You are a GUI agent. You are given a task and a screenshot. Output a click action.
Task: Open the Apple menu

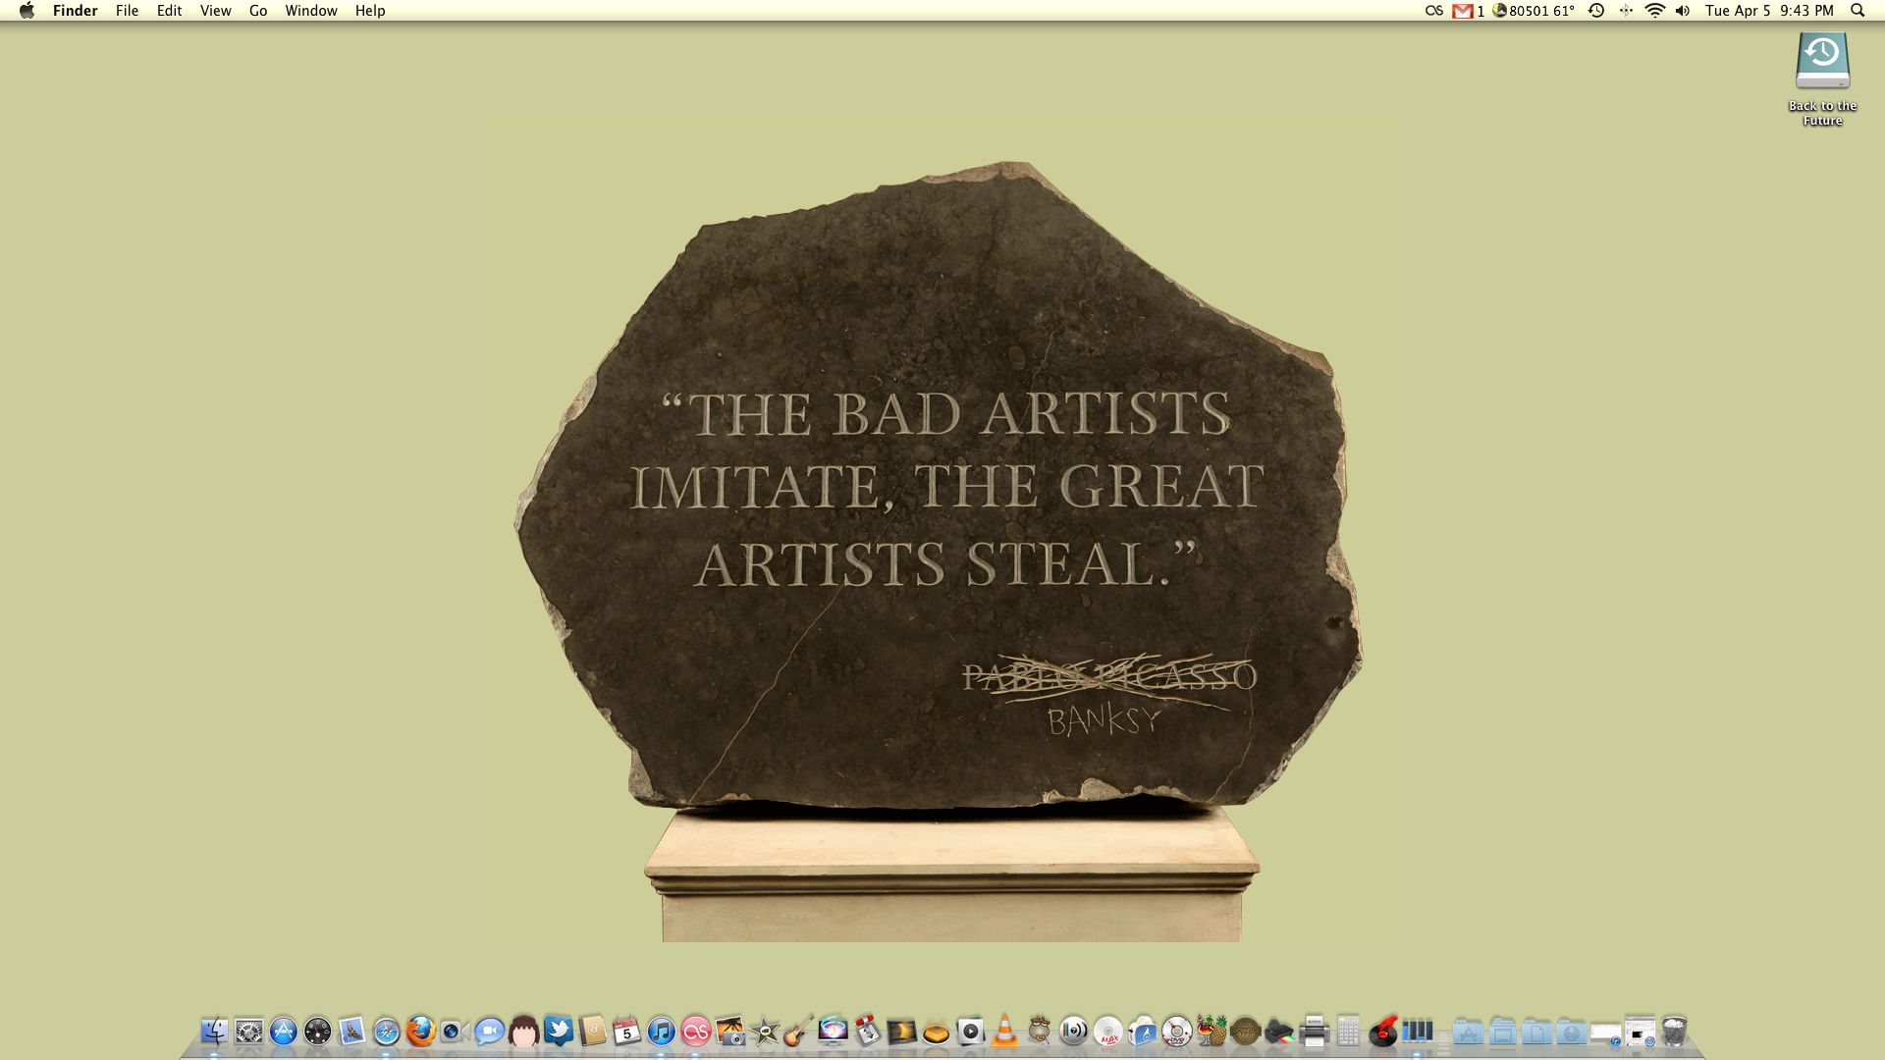(x=27, y=11)
